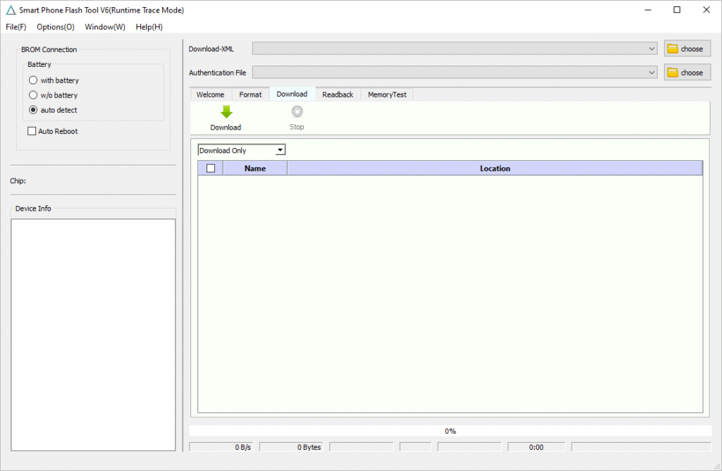Open the MemoryTest tab
The height and width of the screenshot is (471, 722).
coord(386,94)
